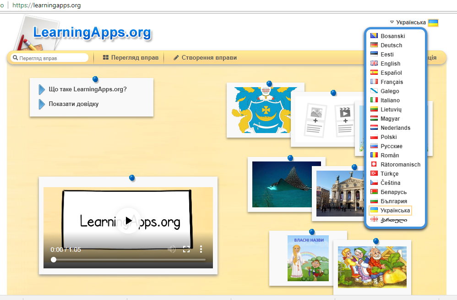Select Nederlands from language list

click(395, 128)
